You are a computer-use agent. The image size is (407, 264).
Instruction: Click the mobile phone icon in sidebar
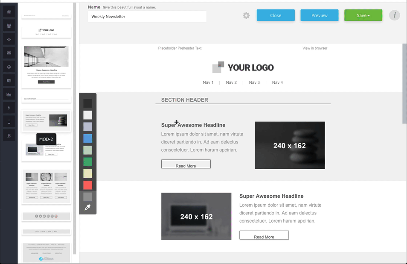click(x=9, y=122)
